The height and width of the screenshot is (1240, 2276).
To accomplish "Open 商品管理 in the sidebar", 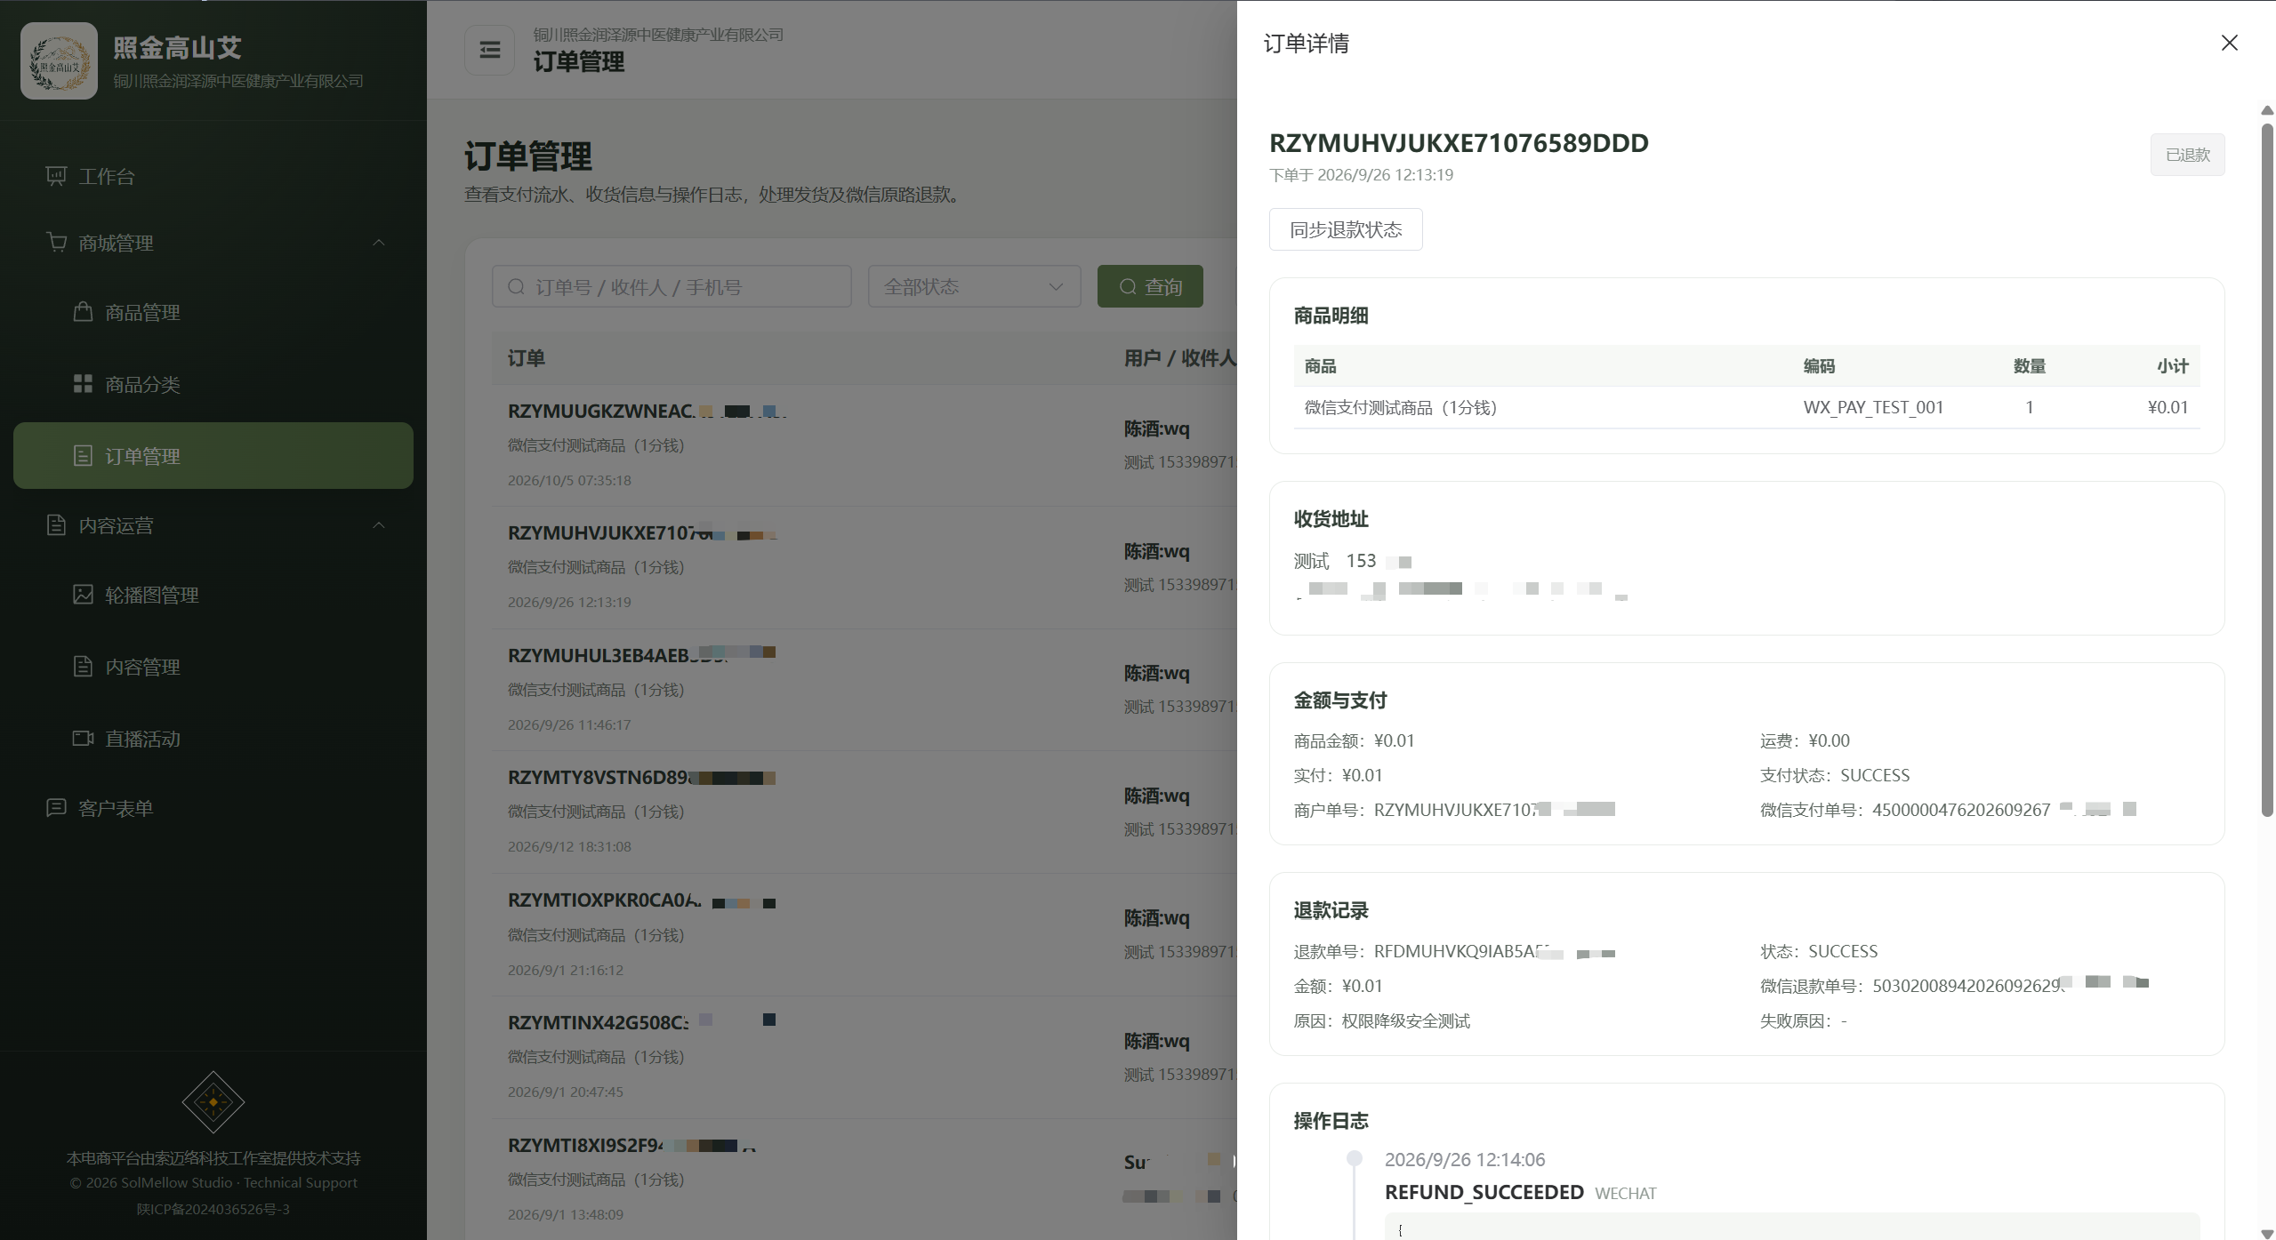I will pyautogui.click(x=213, y=312).
